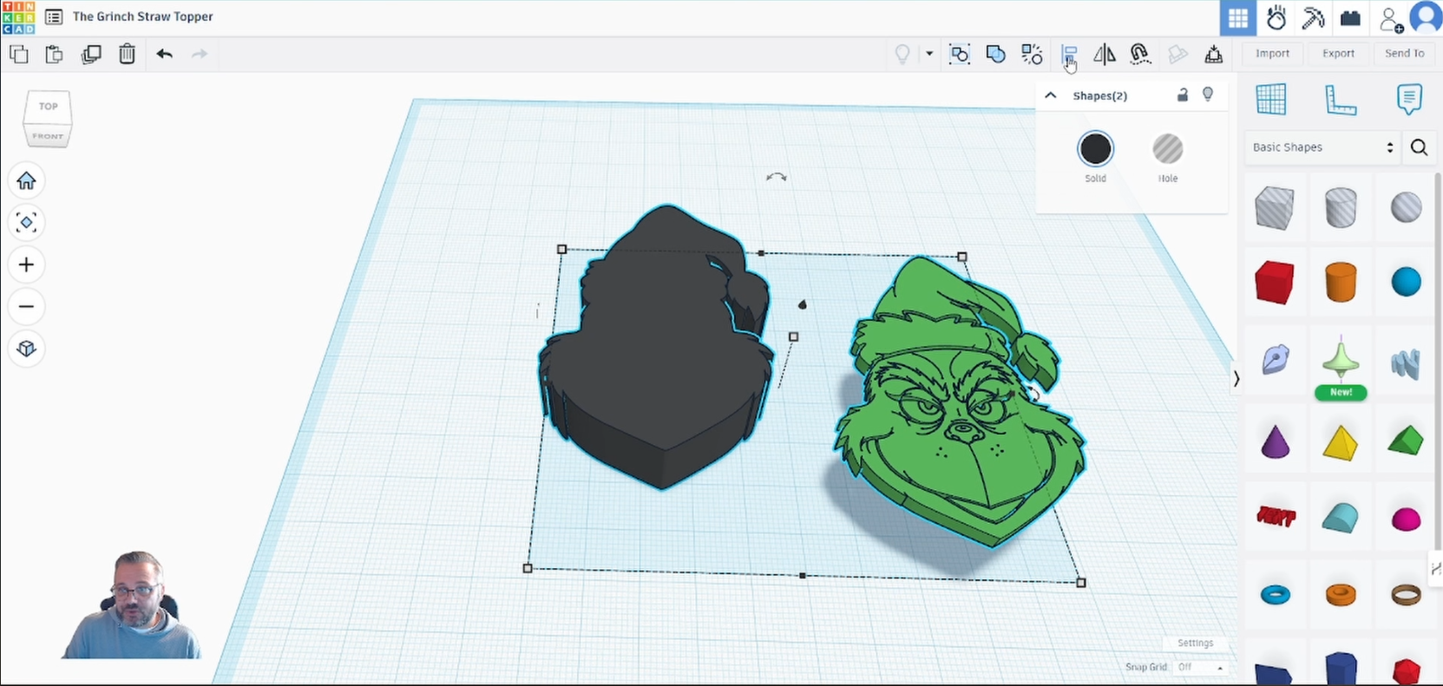Click the Import button

(1272, 54)
